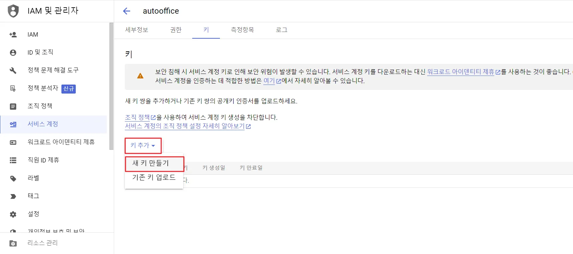
Task: Click external-link icon next to 여기
Action: coord(279,81)
